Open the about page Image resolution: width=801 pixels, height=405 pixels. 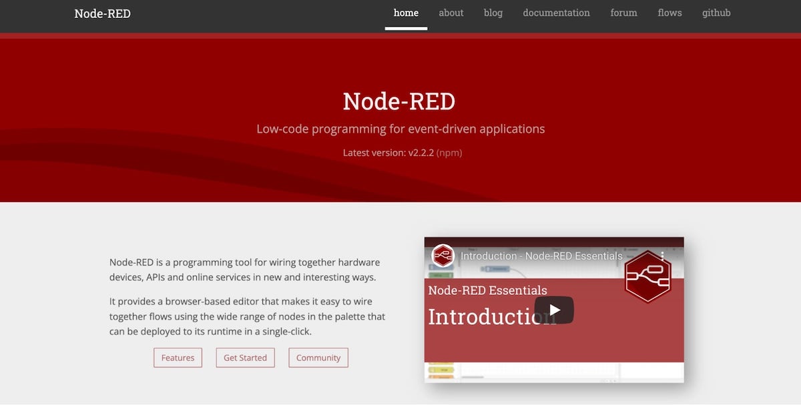coord(451,13)
